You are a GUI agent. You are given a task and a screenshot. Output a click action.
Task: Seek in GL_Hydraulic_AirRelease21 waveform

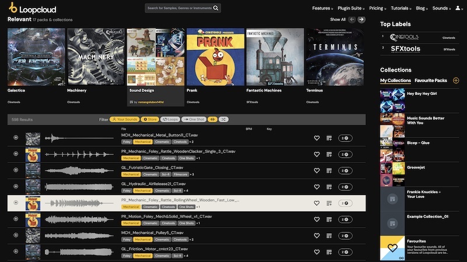tap(79, 187)
